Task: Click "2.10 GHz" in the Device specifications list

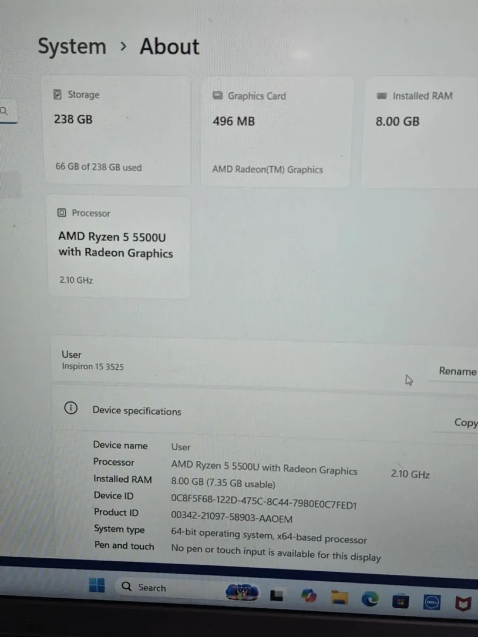Action: (411, 474)
